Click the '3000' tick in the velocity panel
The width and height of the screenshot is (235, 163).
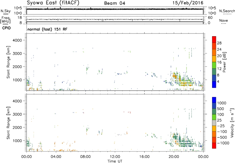coord(17,114)
